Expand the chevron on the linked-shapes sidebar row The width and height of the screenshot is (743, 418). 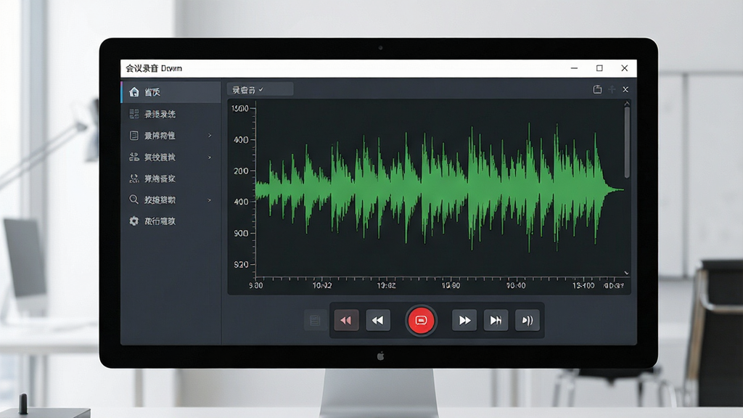(x=210, y=157)
